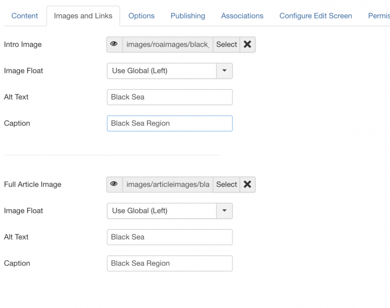Click the Intro Image path field

(167, 45)
